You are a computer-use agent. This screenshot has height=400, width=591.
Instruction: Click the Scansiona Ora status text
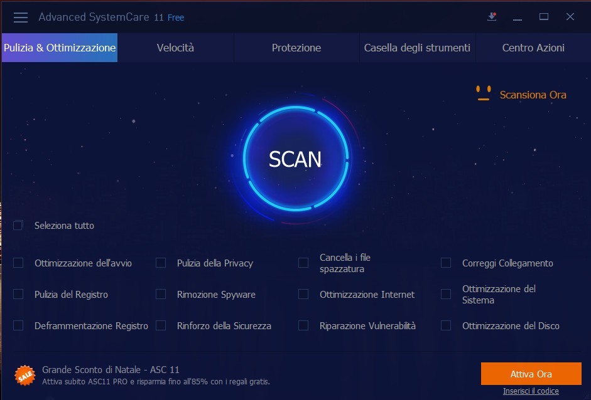point(533,95)
